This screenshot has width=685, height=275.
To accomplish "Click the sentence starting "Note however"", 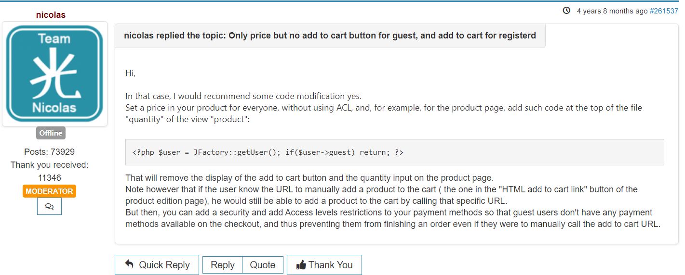I will (381, 189).
